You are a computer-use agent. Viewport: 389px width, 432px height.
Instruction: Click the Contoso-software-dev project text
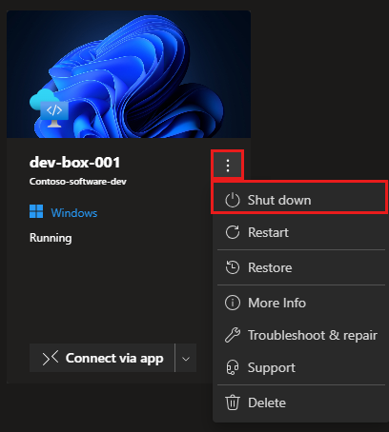pos(78,182)
